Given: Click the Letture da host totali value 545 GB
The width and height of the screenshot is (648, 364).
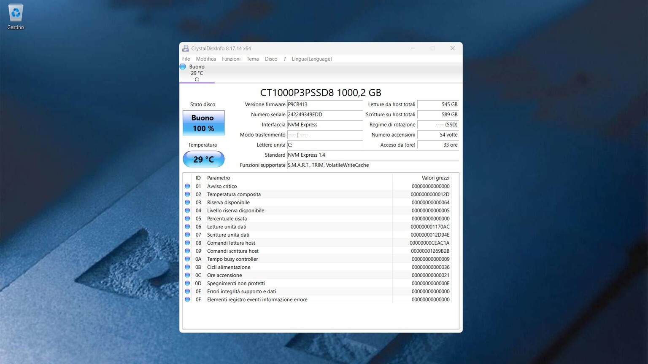Looking at the screenshot, I should tap(438, 104).
